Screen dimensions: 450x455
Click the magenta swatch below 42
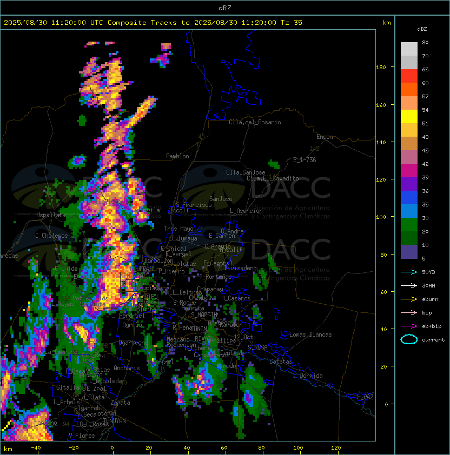(x=409, y=171)
